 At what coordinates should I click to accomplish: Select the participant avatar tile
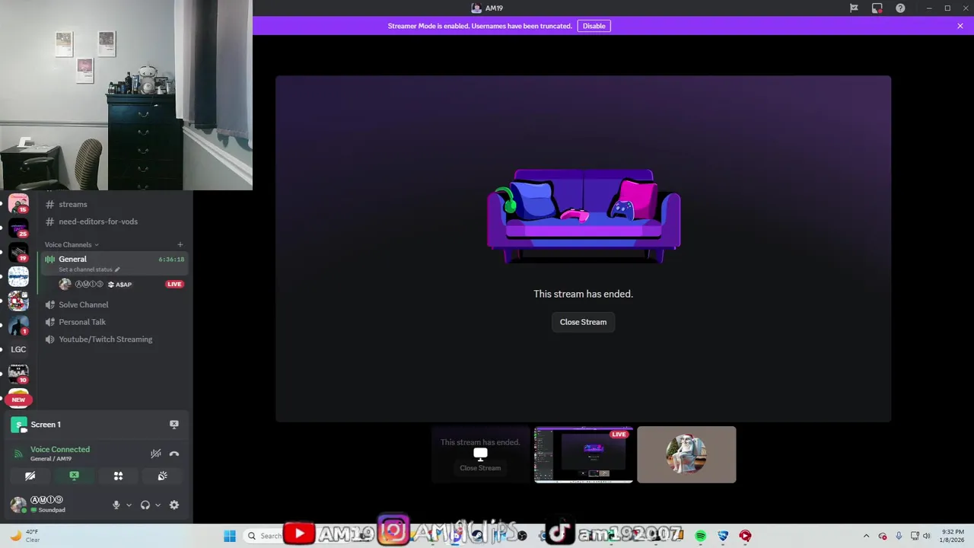point(686,455)
